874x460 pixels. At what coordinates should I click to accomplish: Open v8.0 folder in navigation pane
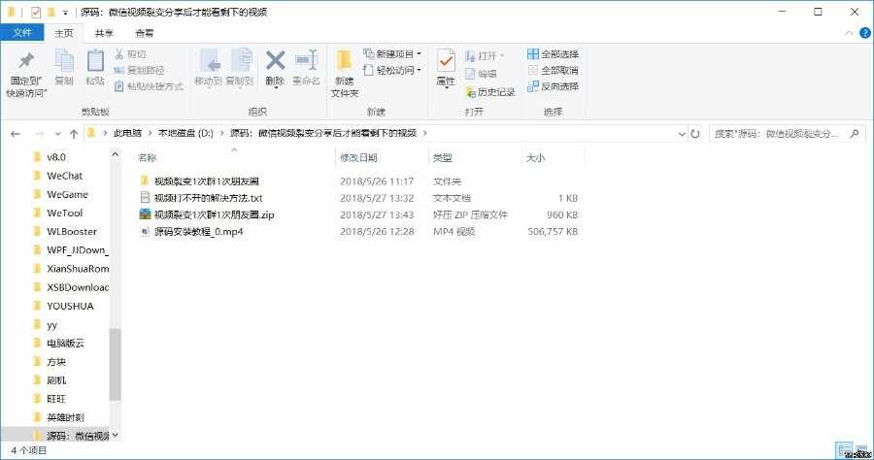coord(56,157)
